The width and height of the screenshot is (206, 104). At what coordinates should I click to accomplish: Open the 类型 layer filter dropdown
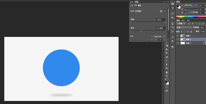(181, 24)
